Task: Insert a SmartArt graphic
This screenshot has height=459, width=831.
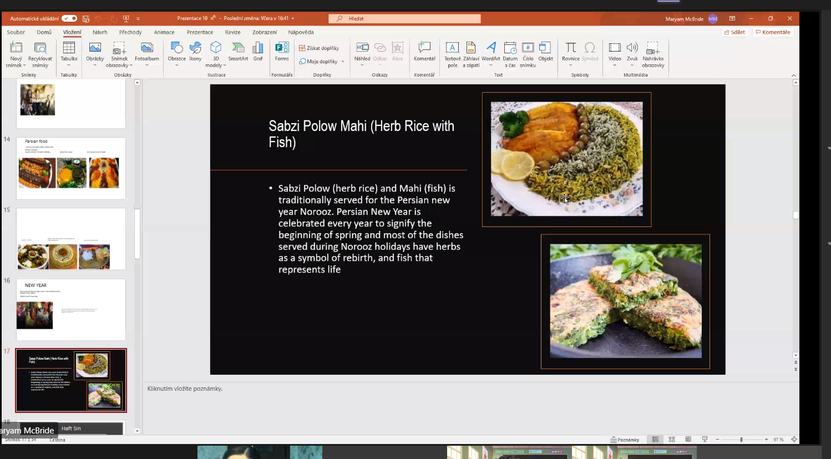Action: point(238,51)
